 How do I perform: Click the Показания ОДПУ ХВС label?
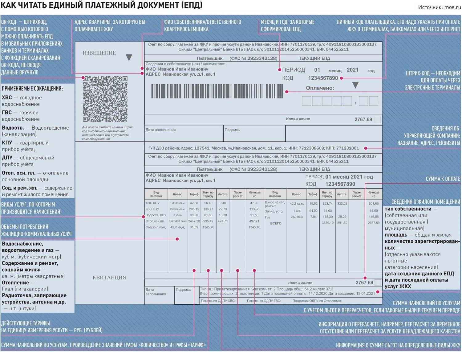pyautogui.click(x=218, y=301)
